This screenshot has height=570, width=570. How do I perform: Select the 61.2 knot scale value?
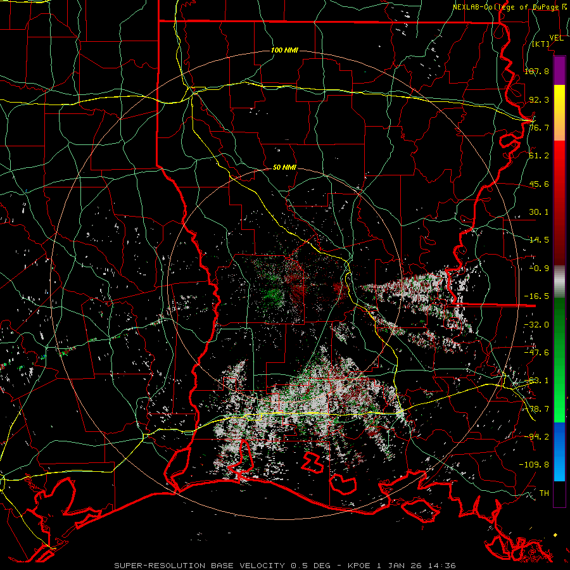539,156
